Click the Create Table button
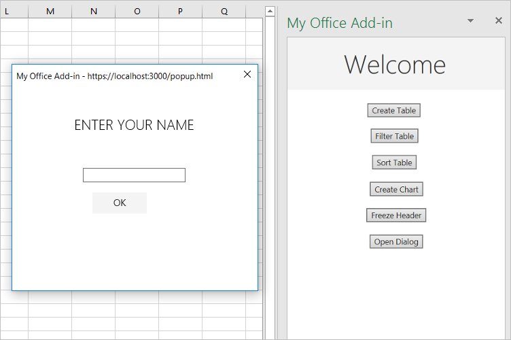Viewport: 511px width, 340px height. pyautogui.click(x=393, y=111)
